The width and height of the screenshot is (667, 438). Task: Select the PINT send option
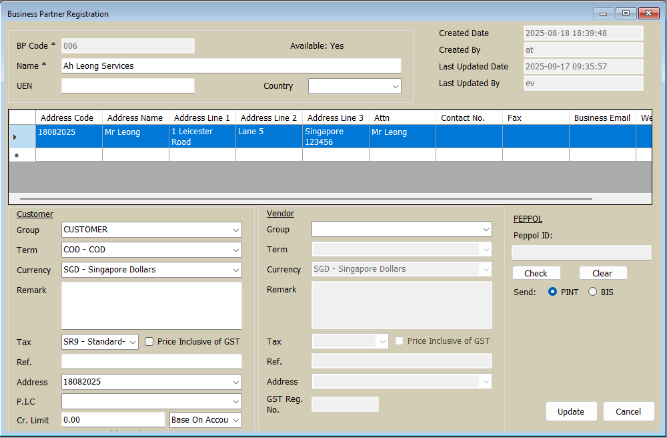(x=552, y=292)
